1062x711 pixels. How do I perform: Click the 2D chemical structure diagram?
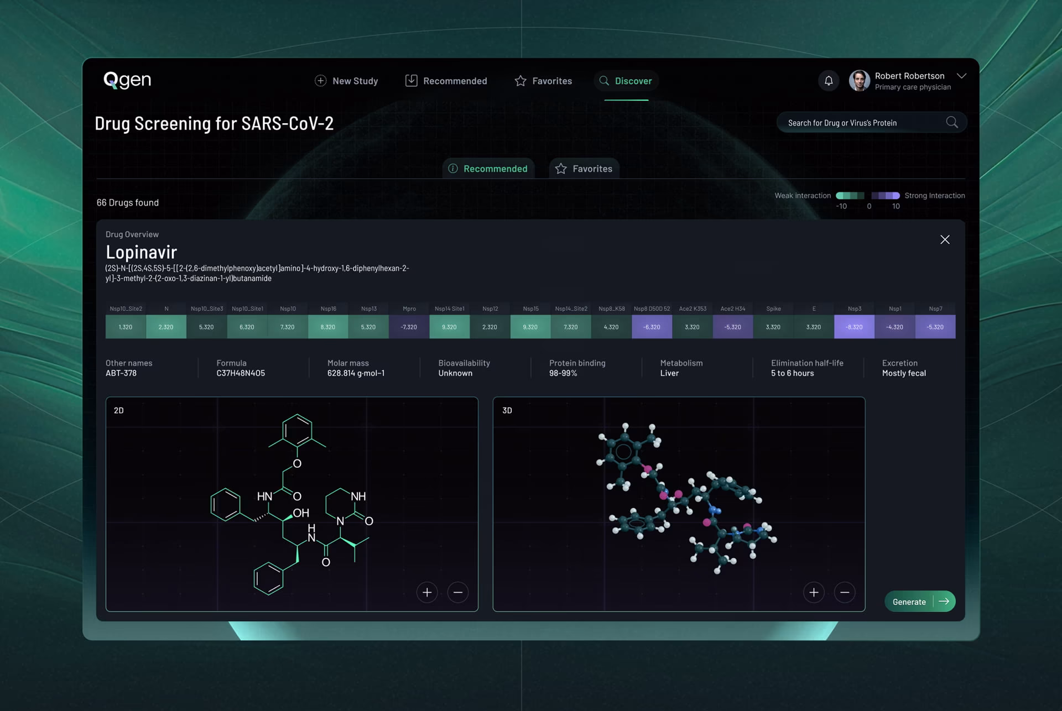[x=293, y=504]
